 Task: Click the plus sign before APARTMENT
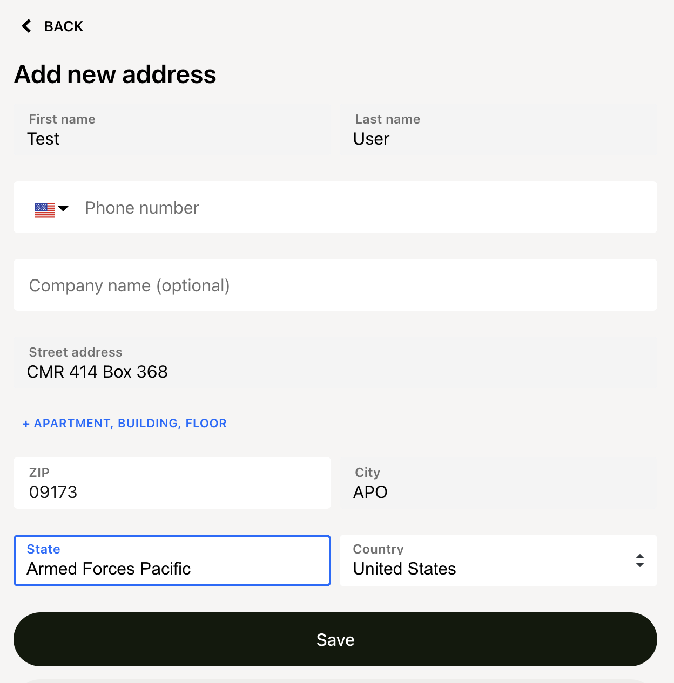pos(26,424)
